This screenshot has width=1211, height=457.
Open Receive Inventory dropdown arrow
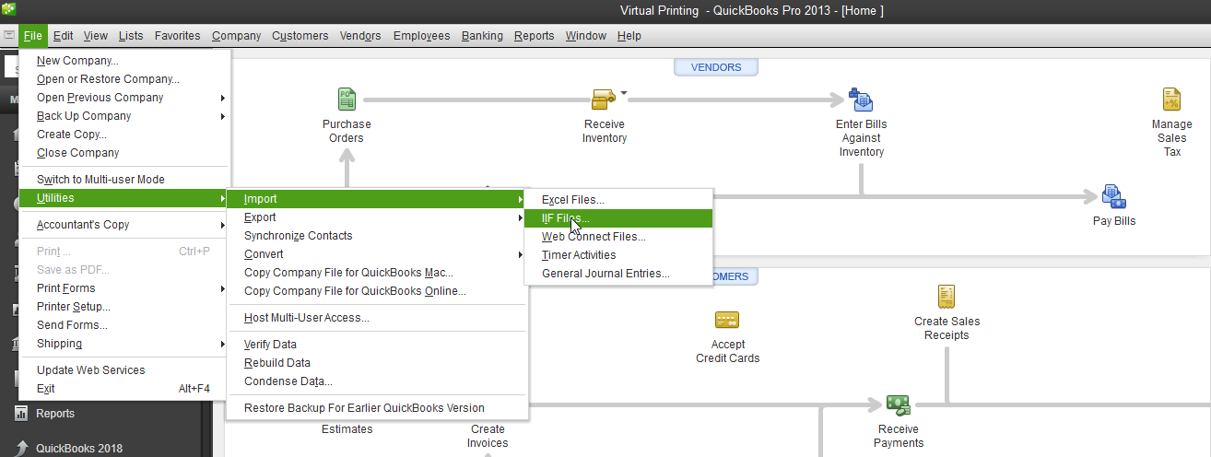pos(624,92)
